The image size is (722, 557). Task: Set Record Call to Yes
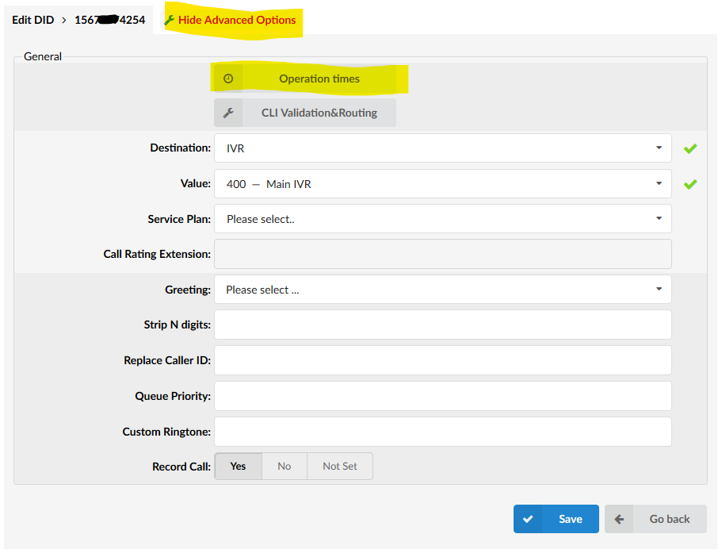pos(238,467)
